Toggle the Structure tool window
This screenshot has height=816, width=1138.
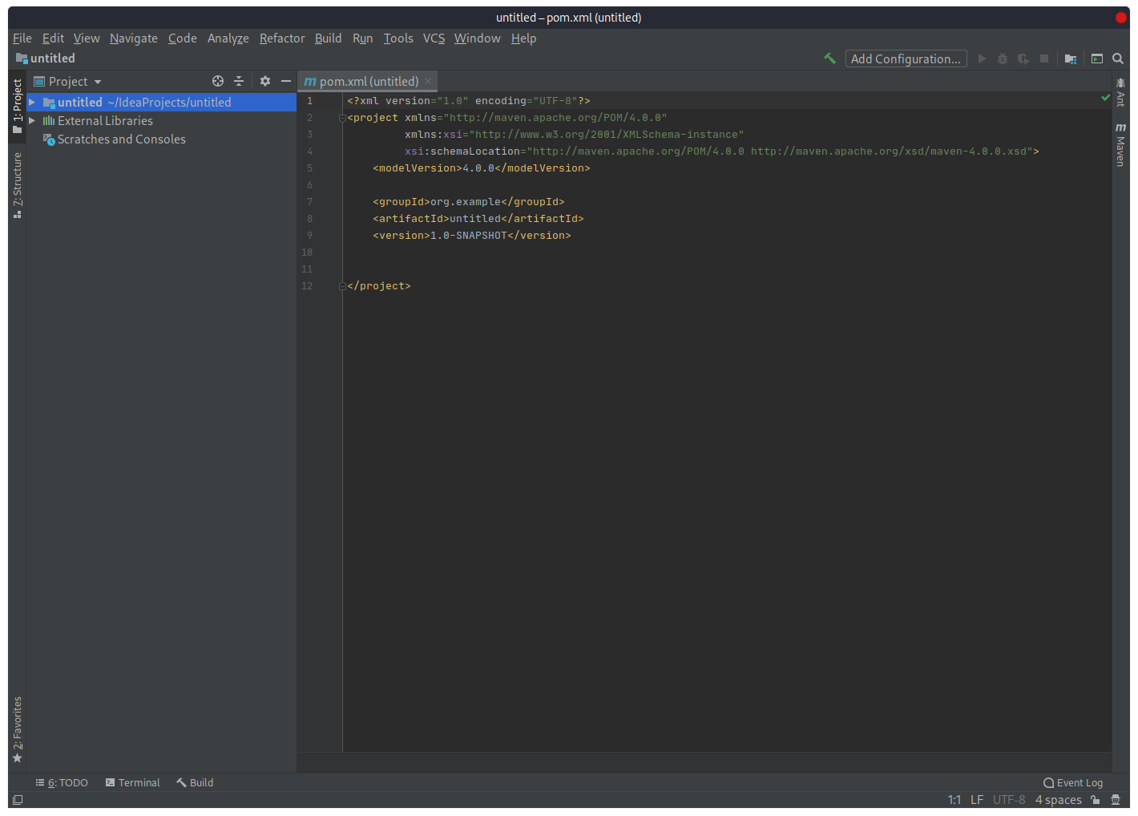(17, 184)
